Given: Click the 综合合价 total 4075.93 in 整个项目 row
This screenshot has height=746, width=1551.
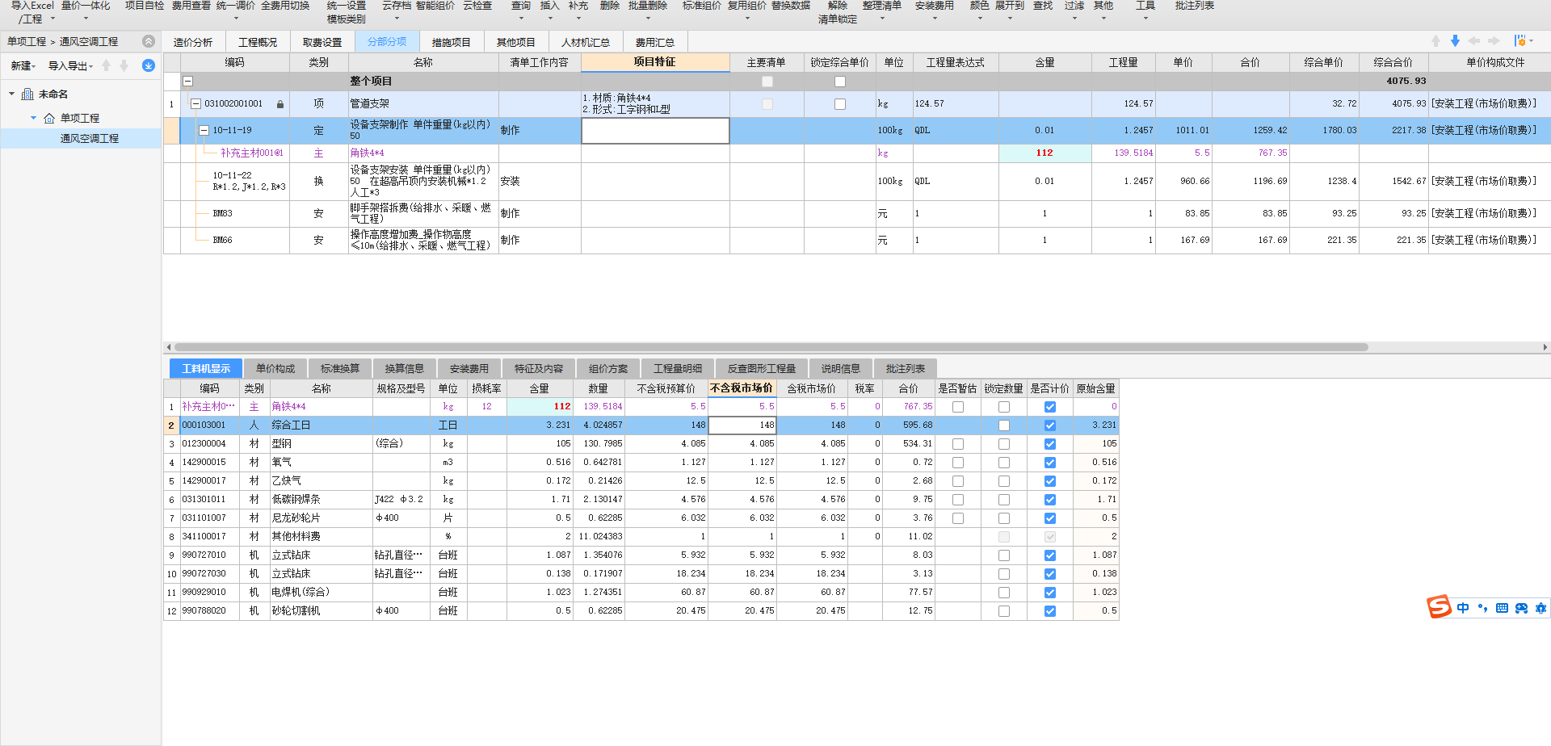Looking at the screenshot, I should pos(1406,81).
